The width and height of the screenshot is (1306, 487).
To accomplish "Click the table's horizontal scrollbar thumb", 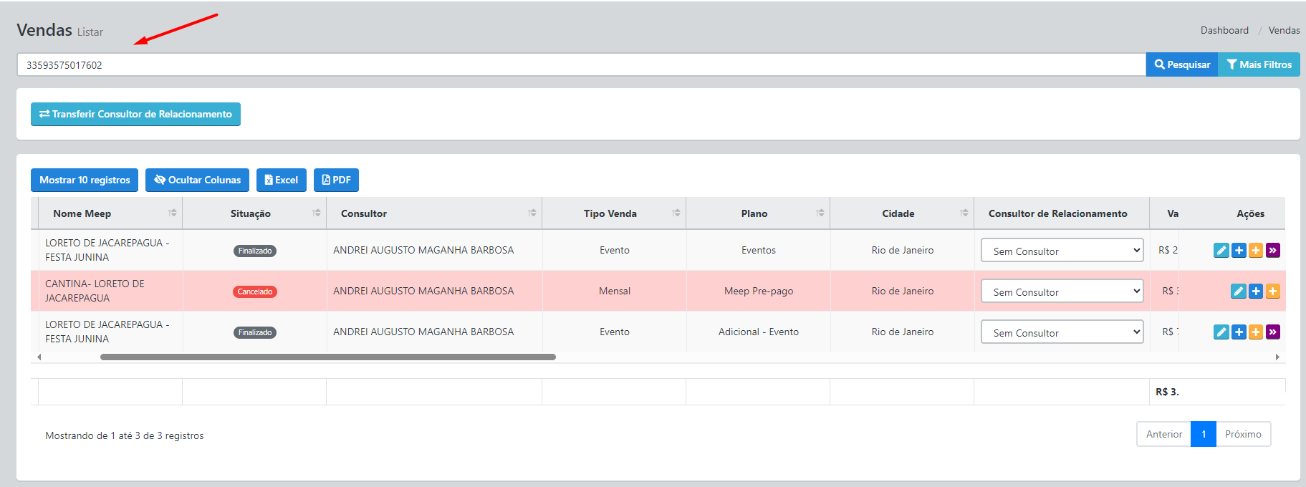I will coord(327,357).
